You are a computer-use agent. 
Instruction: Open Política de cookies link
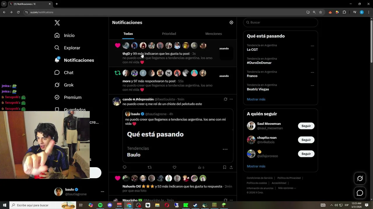click(257, 183)
